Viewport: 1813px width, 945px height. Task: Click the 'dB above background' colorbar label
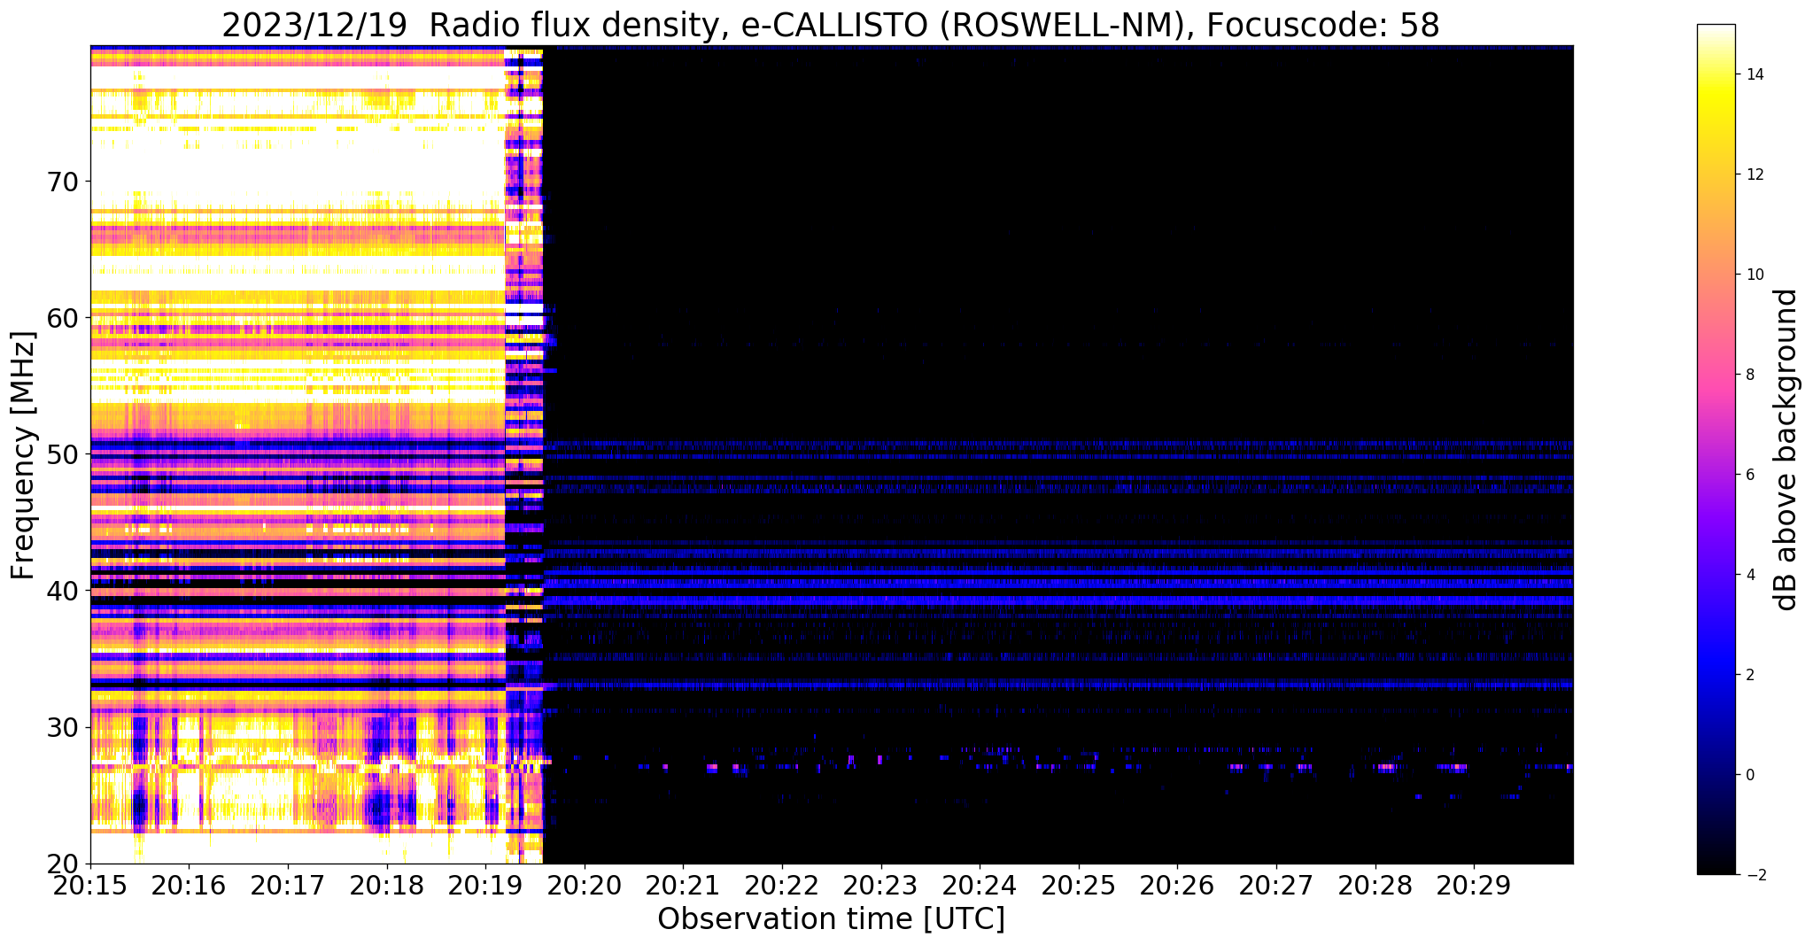[x=1786, y=450]
